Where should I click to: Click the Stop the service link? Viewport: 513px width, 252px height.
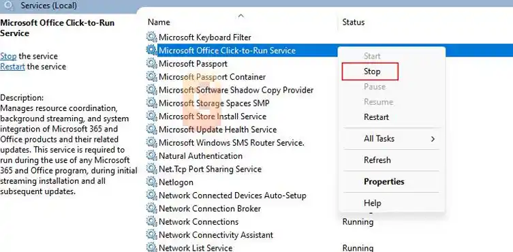[8, 56]
